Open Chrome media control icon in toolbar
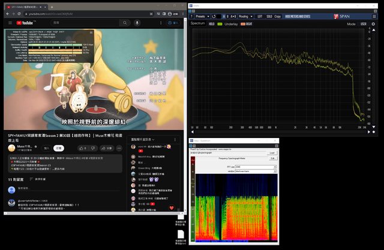This screenshot has height=250, width=384. 158,14
